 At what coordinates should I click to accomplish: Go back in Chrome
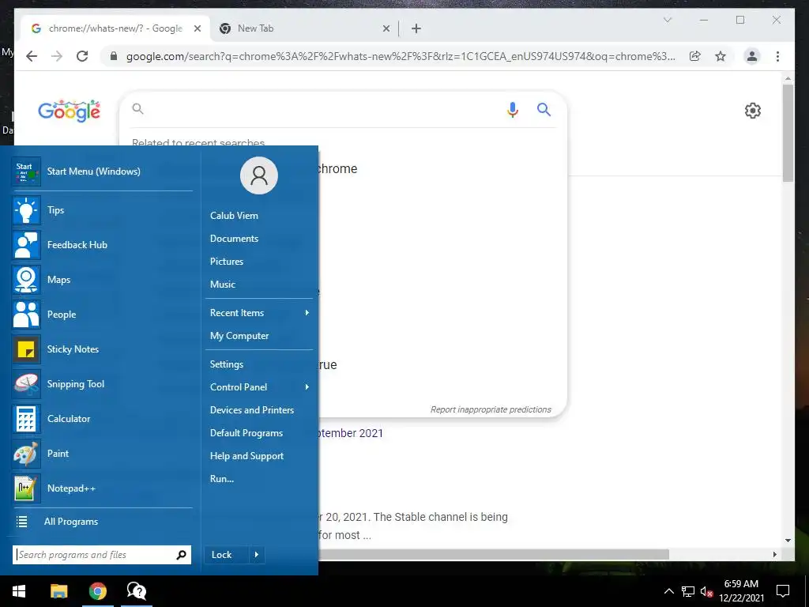(32, 56)
